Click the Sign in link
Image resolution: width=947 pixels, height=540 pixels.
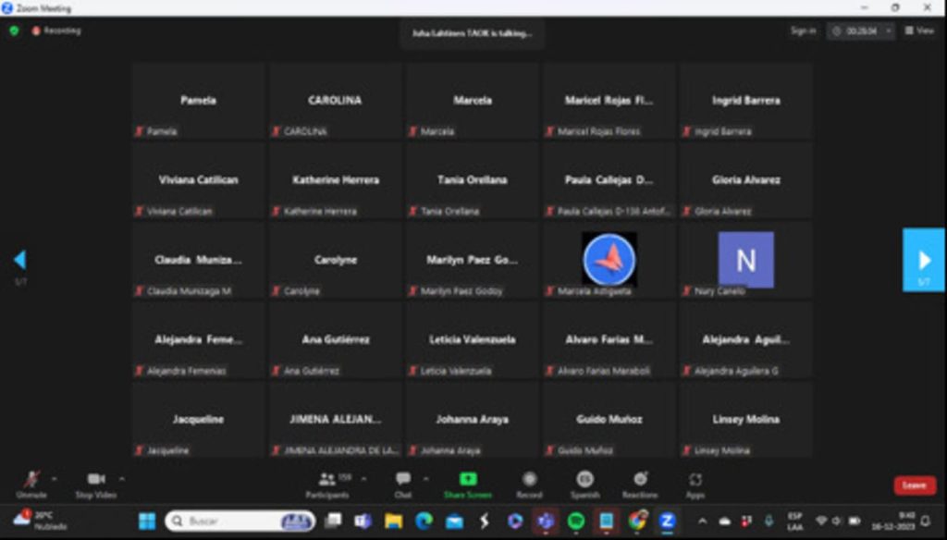[803, 31]
